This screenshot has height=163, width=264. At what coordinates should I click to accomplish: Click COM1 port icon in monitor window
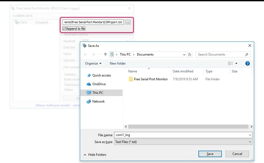(17, 22)
